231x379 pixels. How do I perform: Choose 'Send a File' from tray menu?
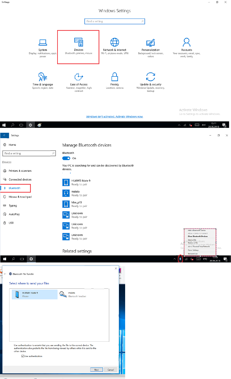coord(192,240)
